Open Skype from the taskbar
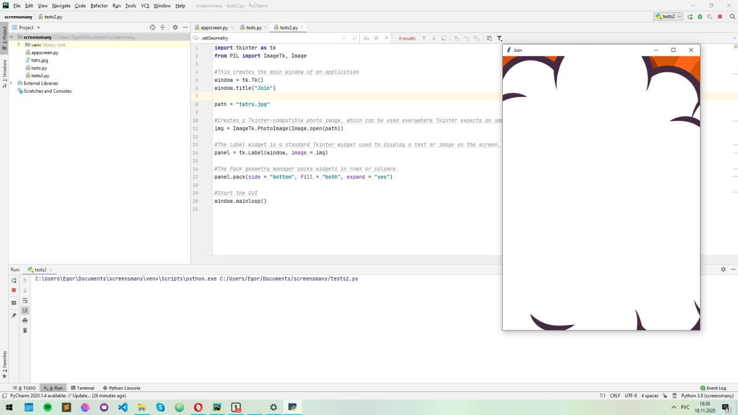 (160, 408)
